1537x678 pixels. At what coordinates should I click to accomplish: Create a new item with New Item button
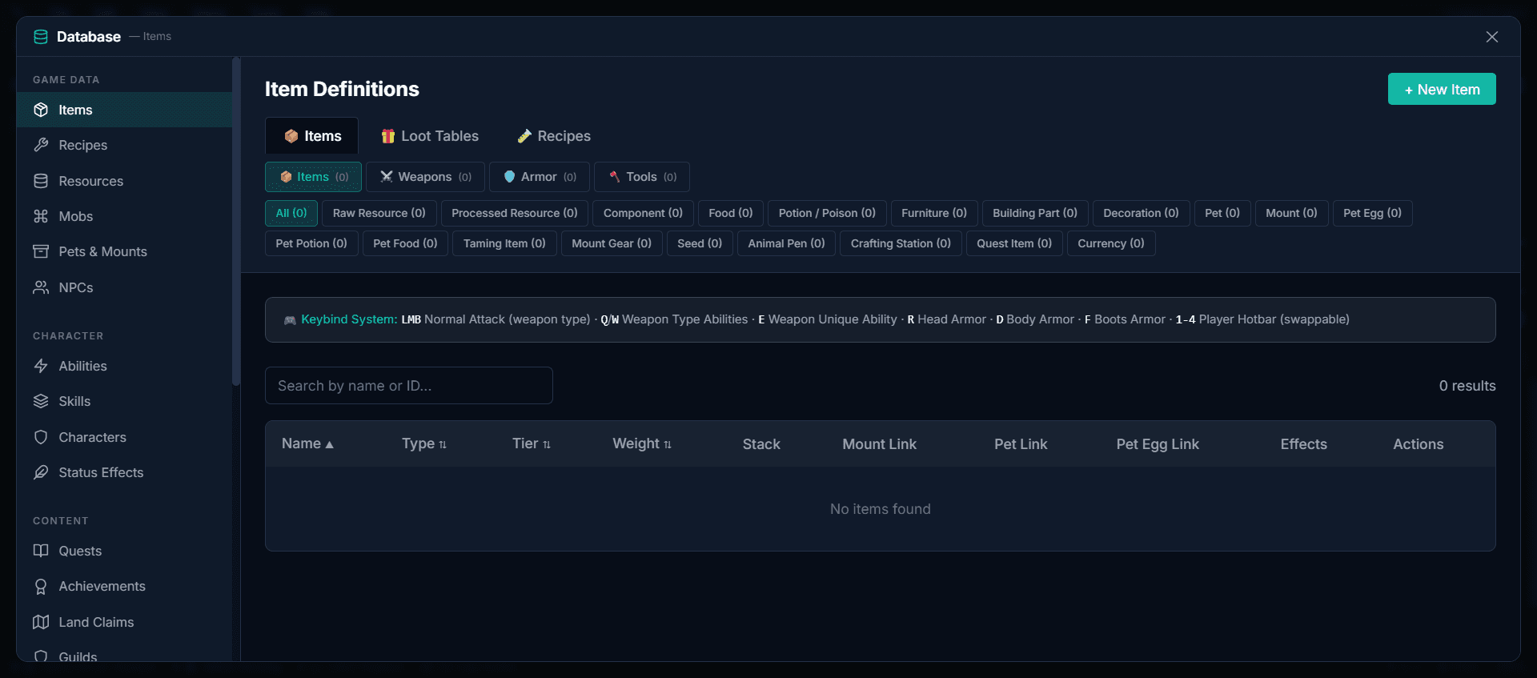(x=1442, y=90)
